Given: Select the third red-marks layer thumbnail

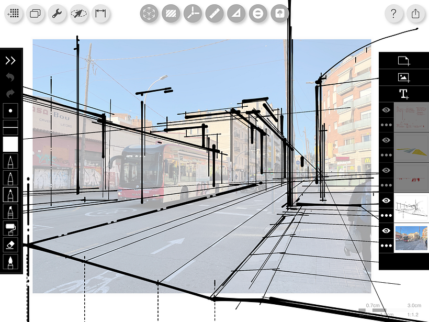Looking at the screenshot, I should click(x=411, y=177).
